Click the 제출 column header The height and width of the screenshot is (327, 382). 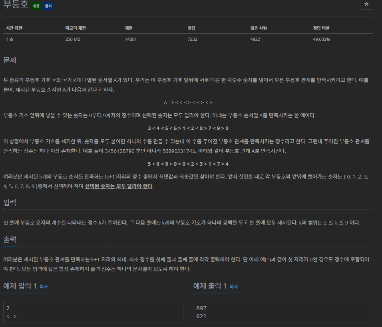click(x=129, y=28)
